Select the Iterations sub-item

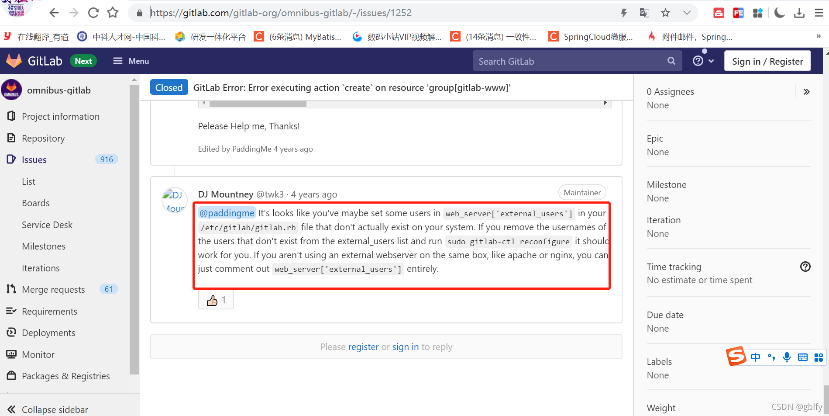pos(41,268)
